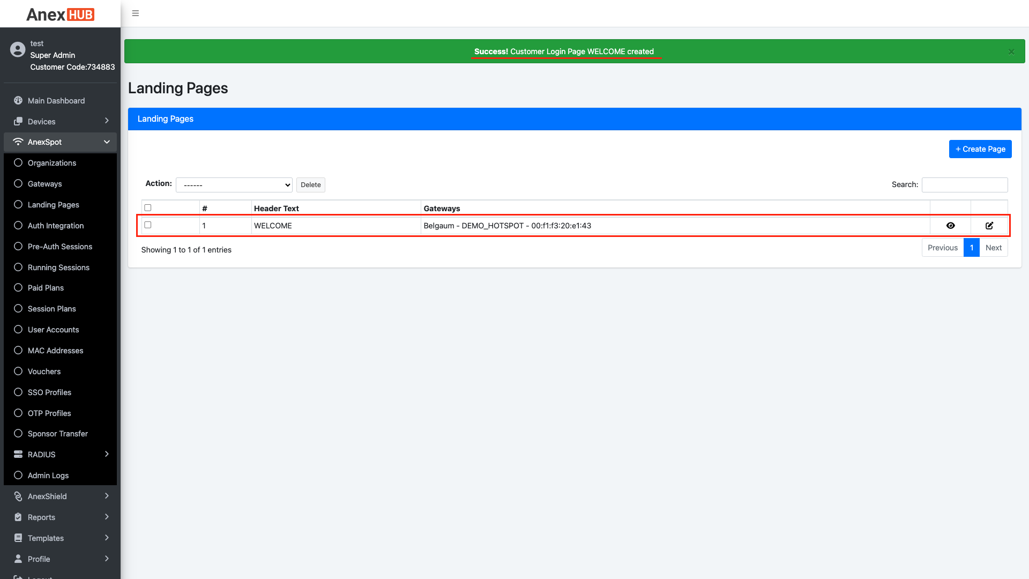Viewport: 1029px width, 579px height.
Task: Toggle the select-all checkbox in the table header
Action: [147, 207]
